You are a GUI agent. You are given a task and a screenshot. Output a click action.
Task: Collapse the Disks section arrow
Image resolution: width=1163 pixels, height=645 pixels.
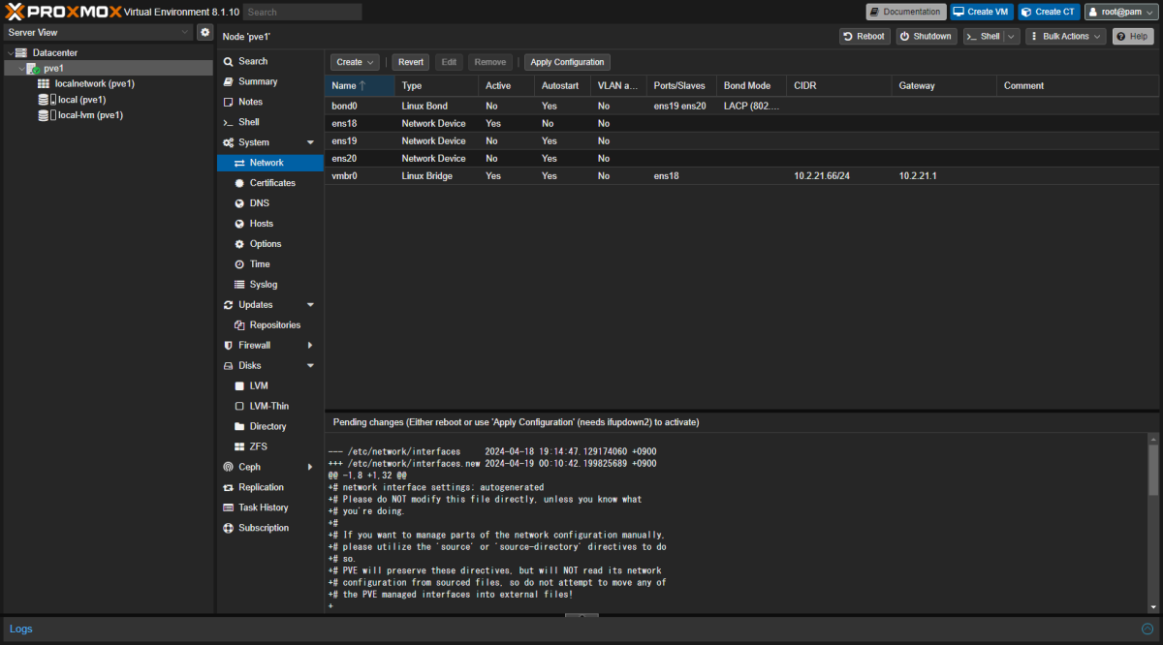pyautogui.click(x=310, y=366)
